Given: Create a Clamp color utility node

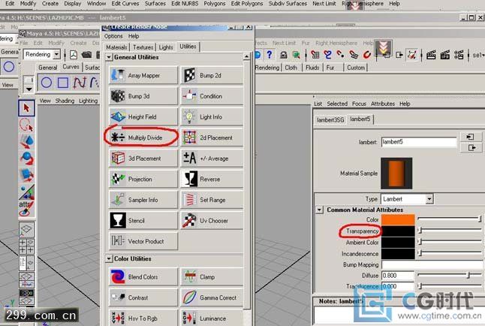Looking at the screenshot, I should 212,276.
